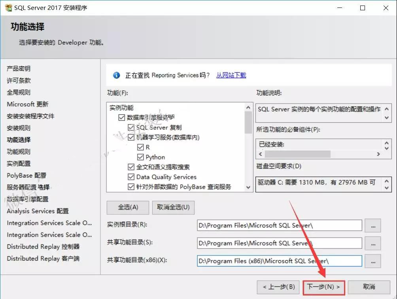The image size is (397, 299).
Task: Click 实例功能 group header in list
Action: point(121,108)
